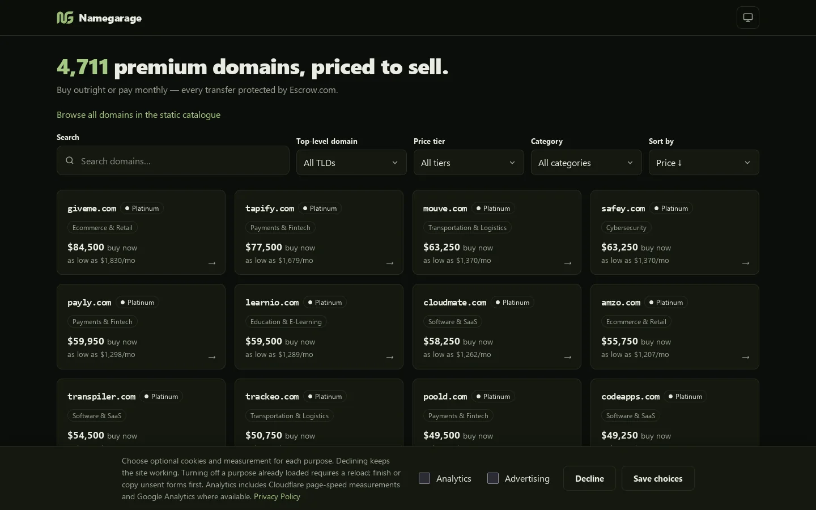The height and width of the screenshot is (510, 816).
Task: Select the transpiler.com domain name
Action: (x=101, y=397)
